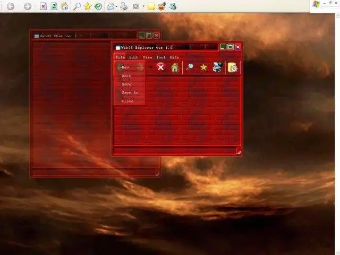Close the WebOS Explorer window
This screenshot has height=255, width=340.
coord(238,47)
